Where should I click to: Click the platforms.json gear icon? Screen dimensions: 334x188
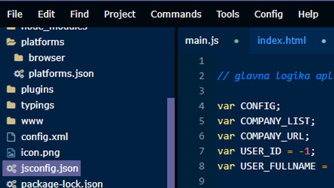click(x=19, y=74)
